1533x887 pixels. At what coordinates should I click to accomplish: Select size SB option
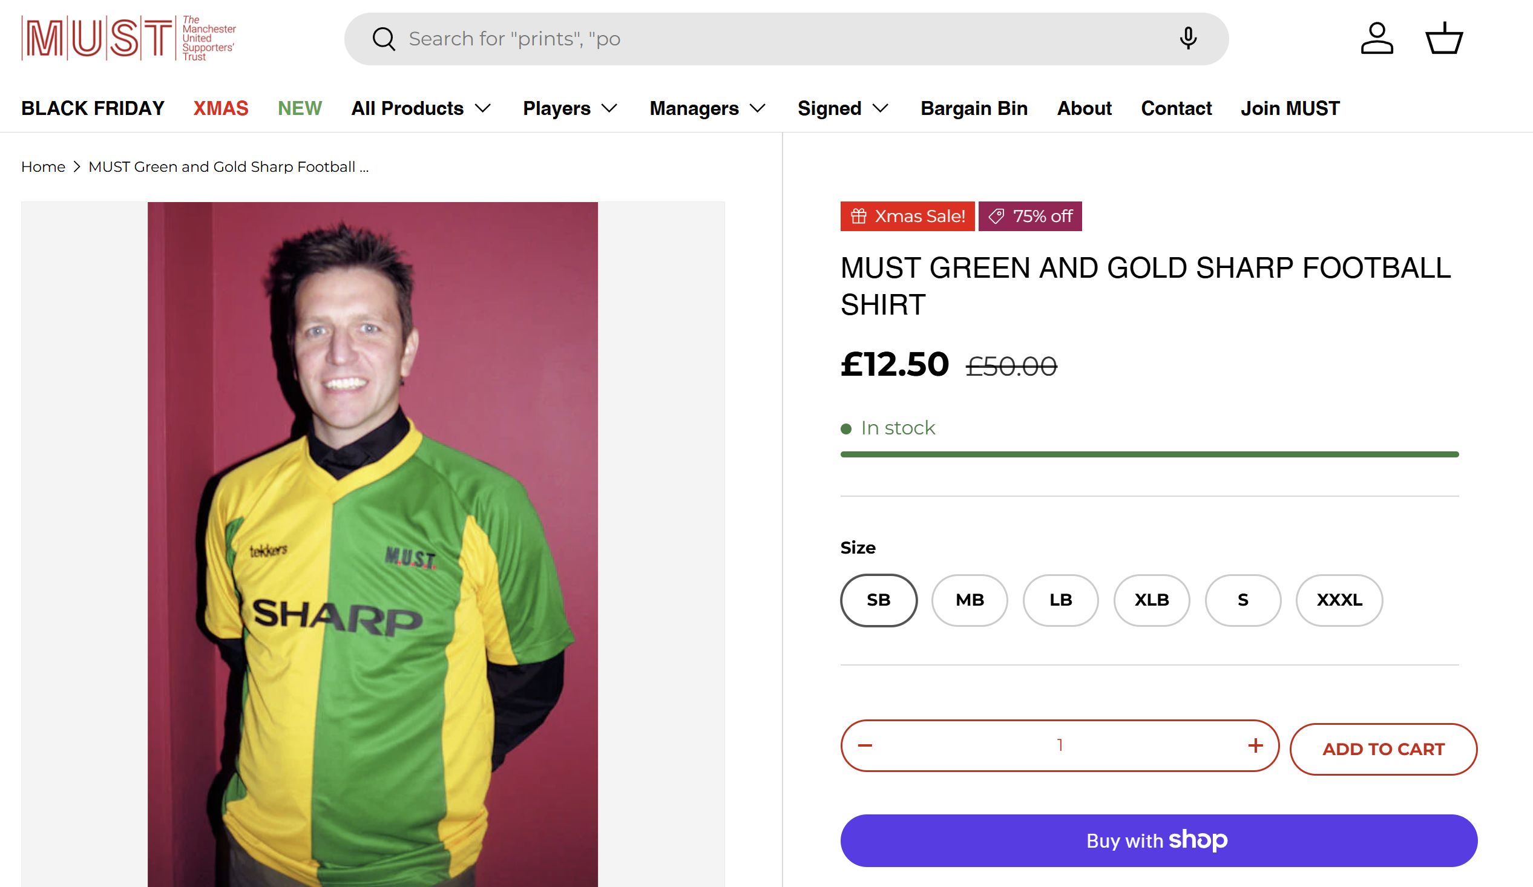[x=878, y=600]
